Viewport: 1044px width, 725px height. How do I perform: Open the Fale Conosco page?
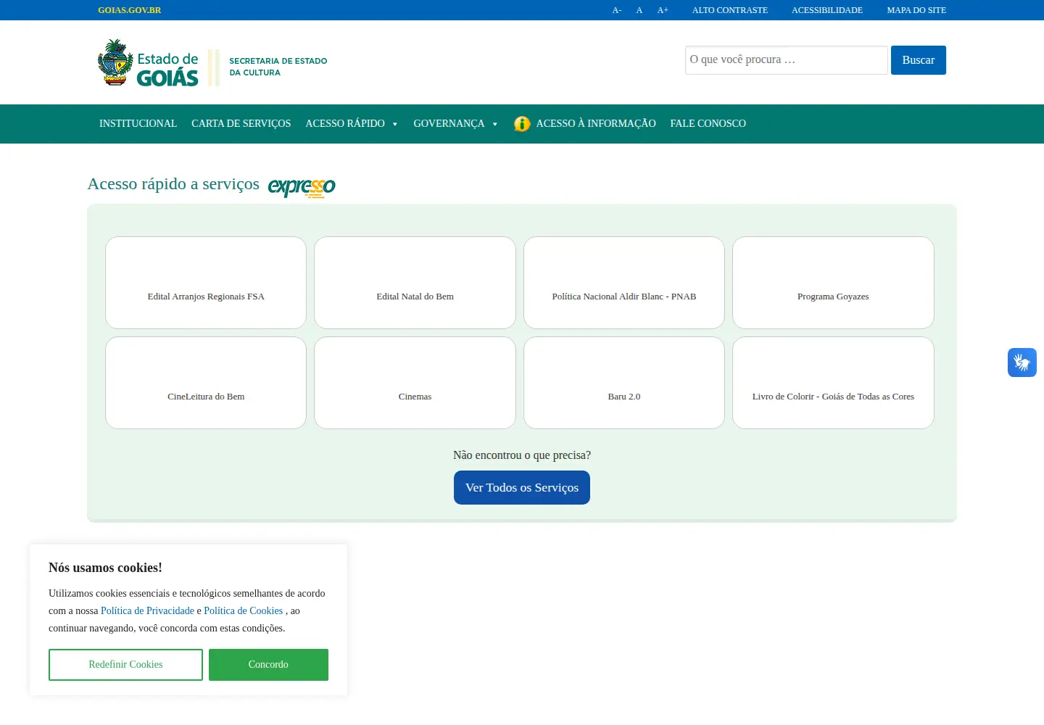pyautogui.click(x=708, y=124)
